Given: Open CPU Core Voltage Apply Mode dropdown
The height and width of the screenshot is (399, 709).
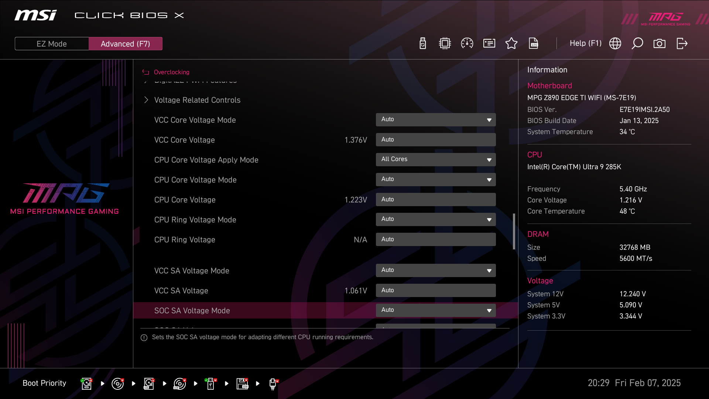Looking at the screenshot, I should point(436,160).
